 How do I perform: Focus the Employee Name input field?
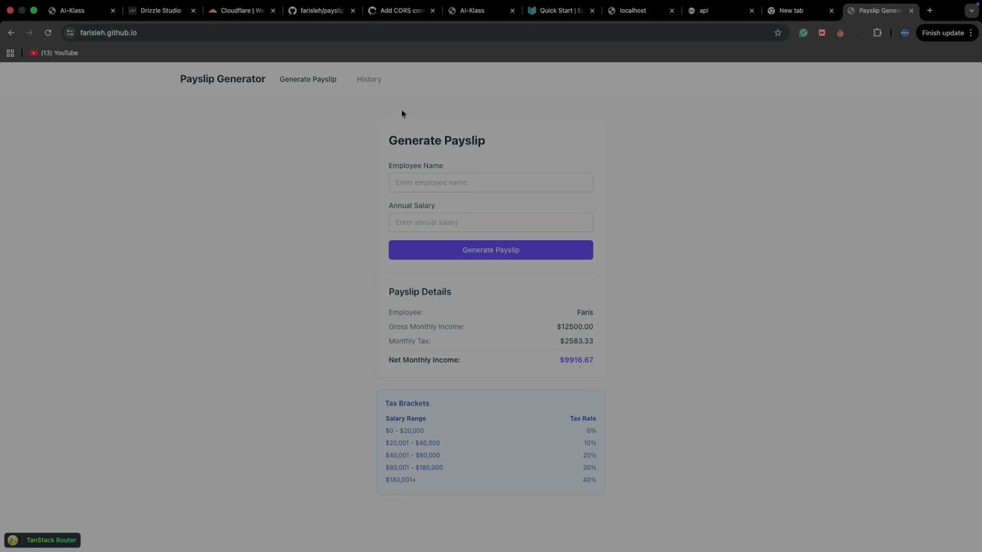[x=491, y=182]
